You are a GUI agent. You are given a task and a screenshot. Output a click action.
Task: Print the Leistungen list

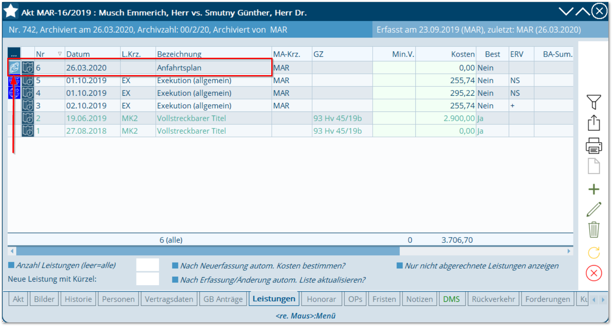tap(594, 145)
